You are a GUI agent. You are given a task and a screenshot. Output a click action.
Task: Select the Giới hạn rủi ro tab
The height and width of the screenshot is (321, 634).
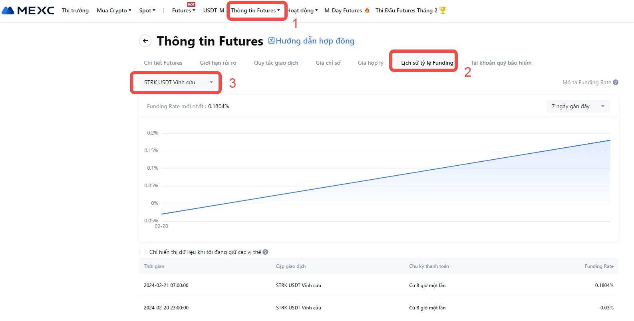pyautogui.click(x=218, y=63)
